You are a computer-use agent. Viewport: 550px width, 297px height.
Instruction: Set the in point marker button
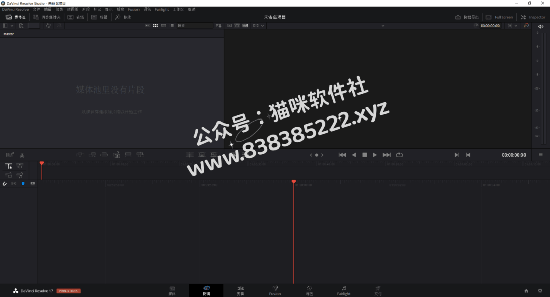click(456, 155)
